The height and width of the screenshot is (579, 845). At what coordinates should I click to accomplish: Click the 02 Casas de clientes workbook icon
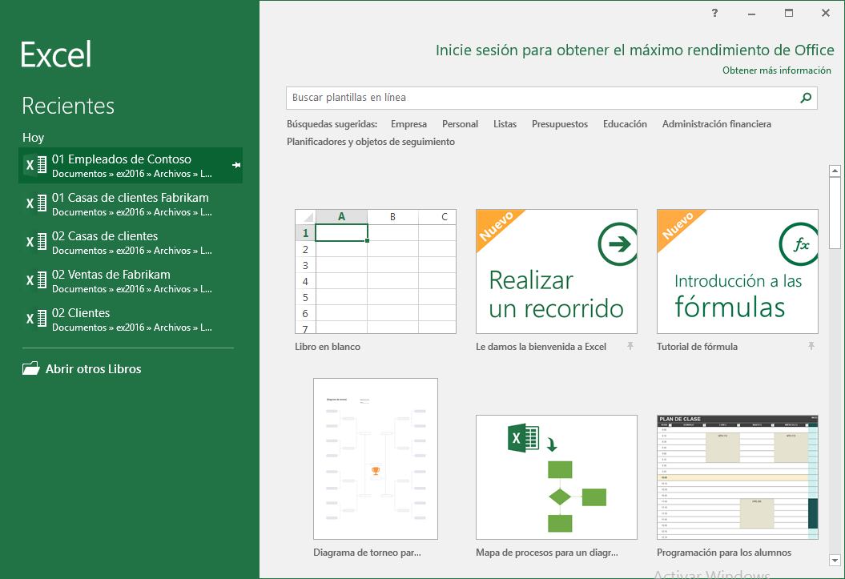pos(36,241)
